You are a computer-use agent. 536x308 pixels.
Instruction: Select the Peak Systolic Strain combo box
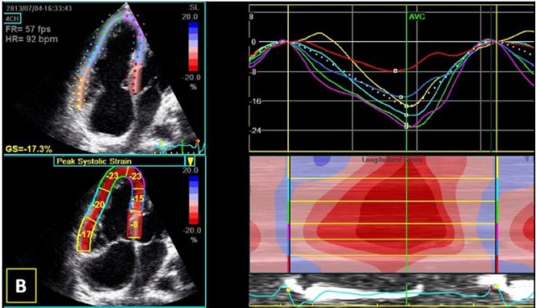125,162
